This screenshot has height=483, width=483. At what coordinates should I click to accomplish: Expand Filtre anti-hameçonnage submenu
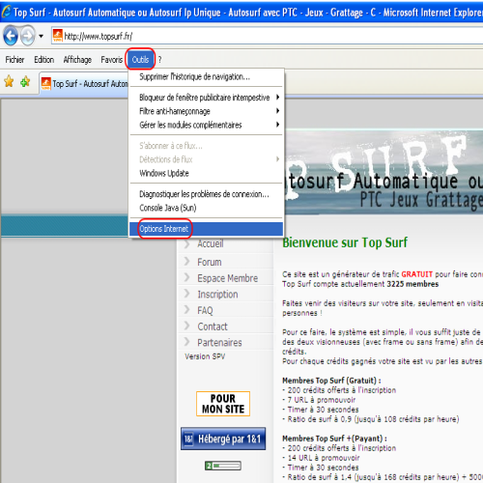[x=206, y=111]
